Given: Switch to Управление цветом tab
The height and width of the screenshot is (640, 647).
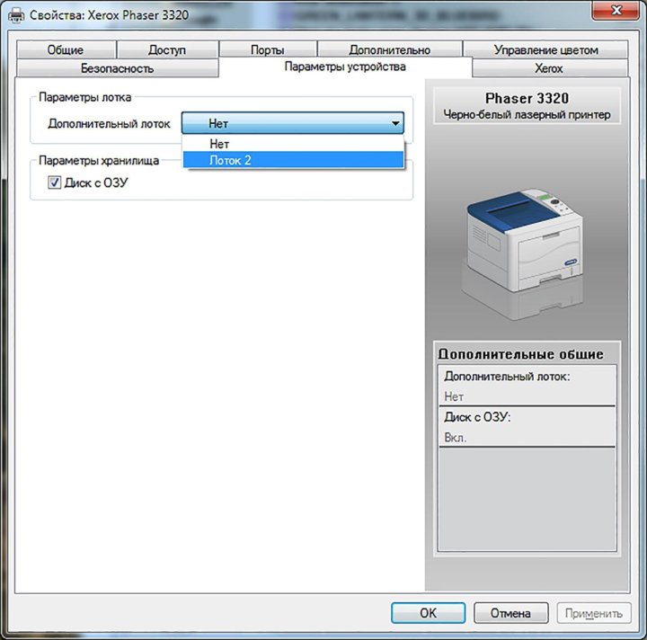Looking at the screenshot, I should pos(545,50).
